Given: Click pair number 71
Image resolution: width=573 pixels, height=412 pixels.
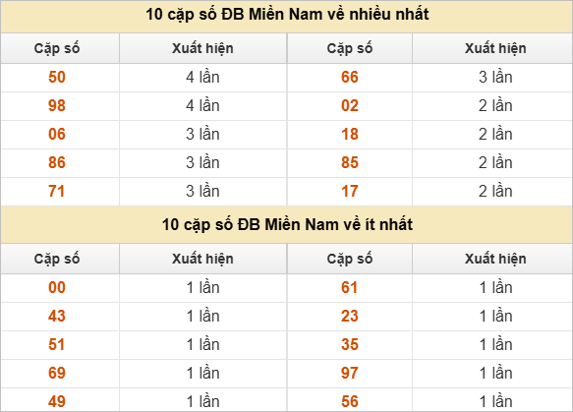Looking at the screenshot, I should (x=57, y=191).
